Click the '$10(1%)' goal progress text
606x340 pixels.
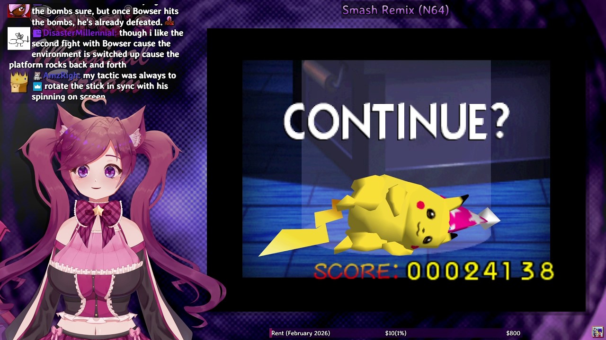coord(396,333)
